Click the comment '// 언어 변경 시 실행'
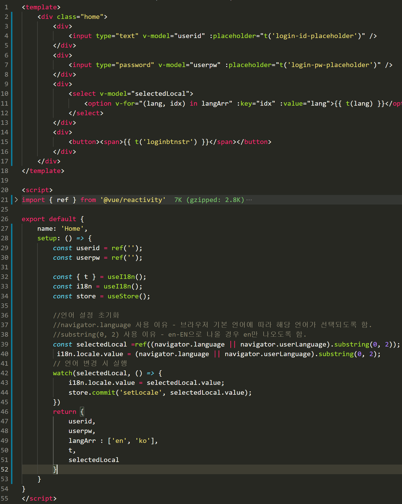Image resolution: width=402 pixels, height=504 pixels. click(90, 363)
